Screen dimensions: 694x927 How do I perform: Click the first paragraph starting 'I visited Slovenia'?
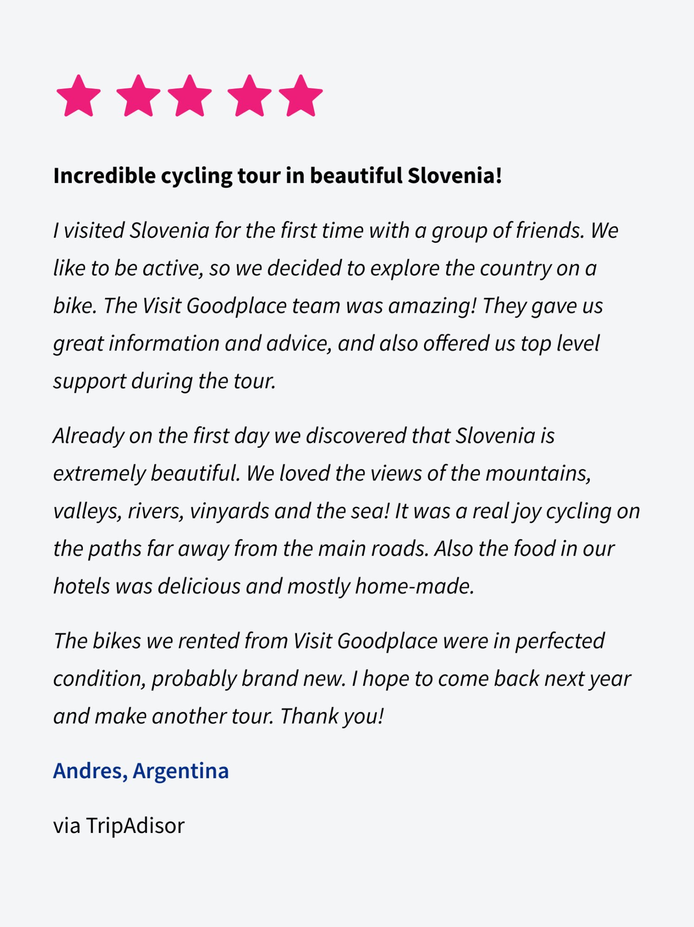click(336, 306)
